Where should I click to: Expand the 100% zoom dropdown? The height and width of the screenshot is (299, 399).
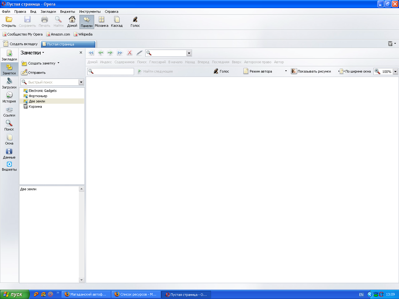395,72
